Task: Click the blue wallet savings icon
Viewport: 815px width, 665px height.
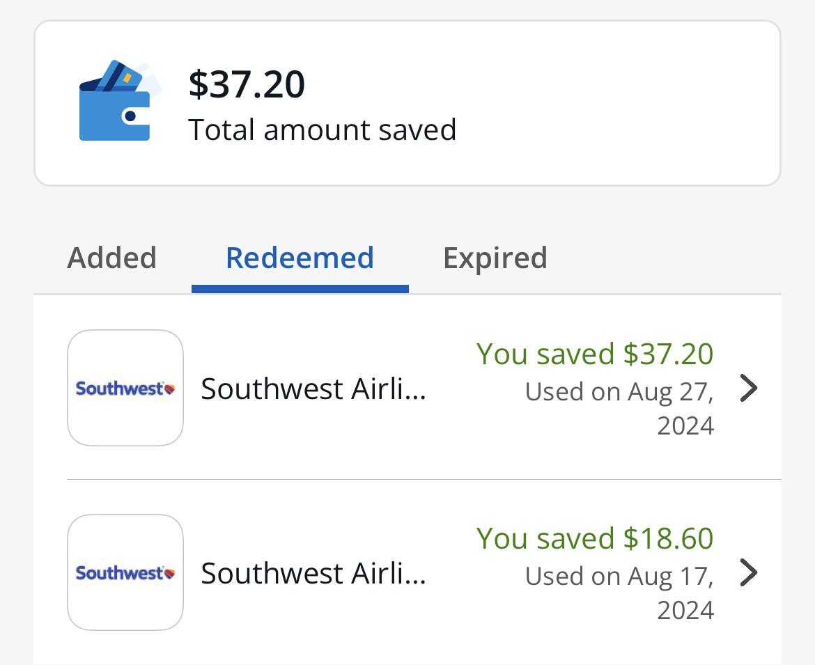Action: (x=120, y=100)
